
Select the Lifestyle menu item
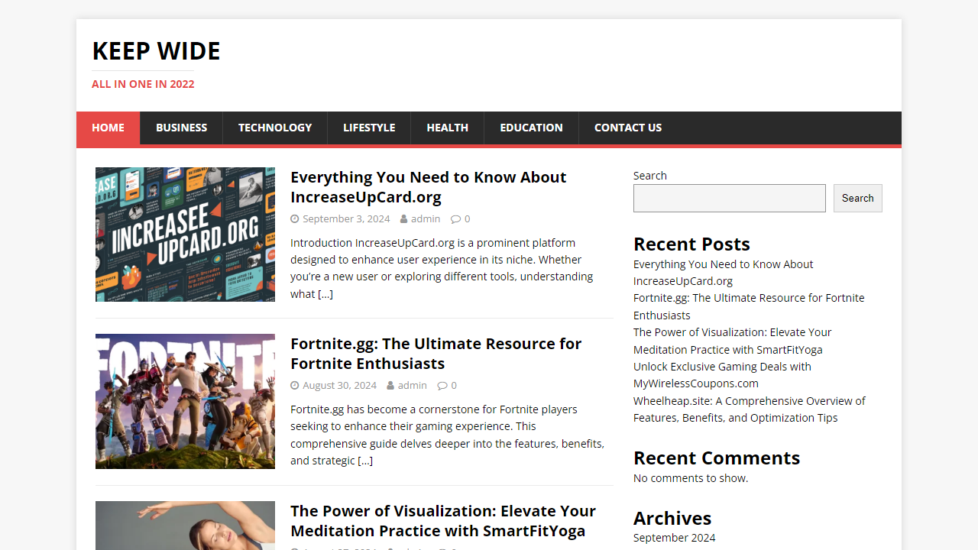368,128
